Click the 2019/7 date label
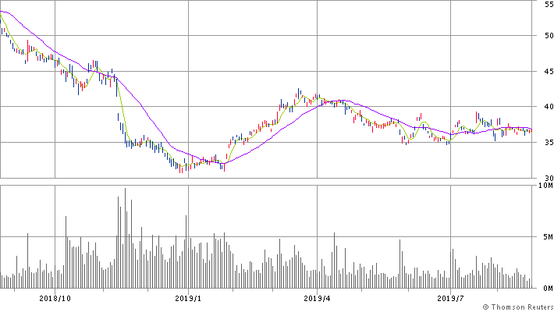The image size is (554, 312). [450, 299]
